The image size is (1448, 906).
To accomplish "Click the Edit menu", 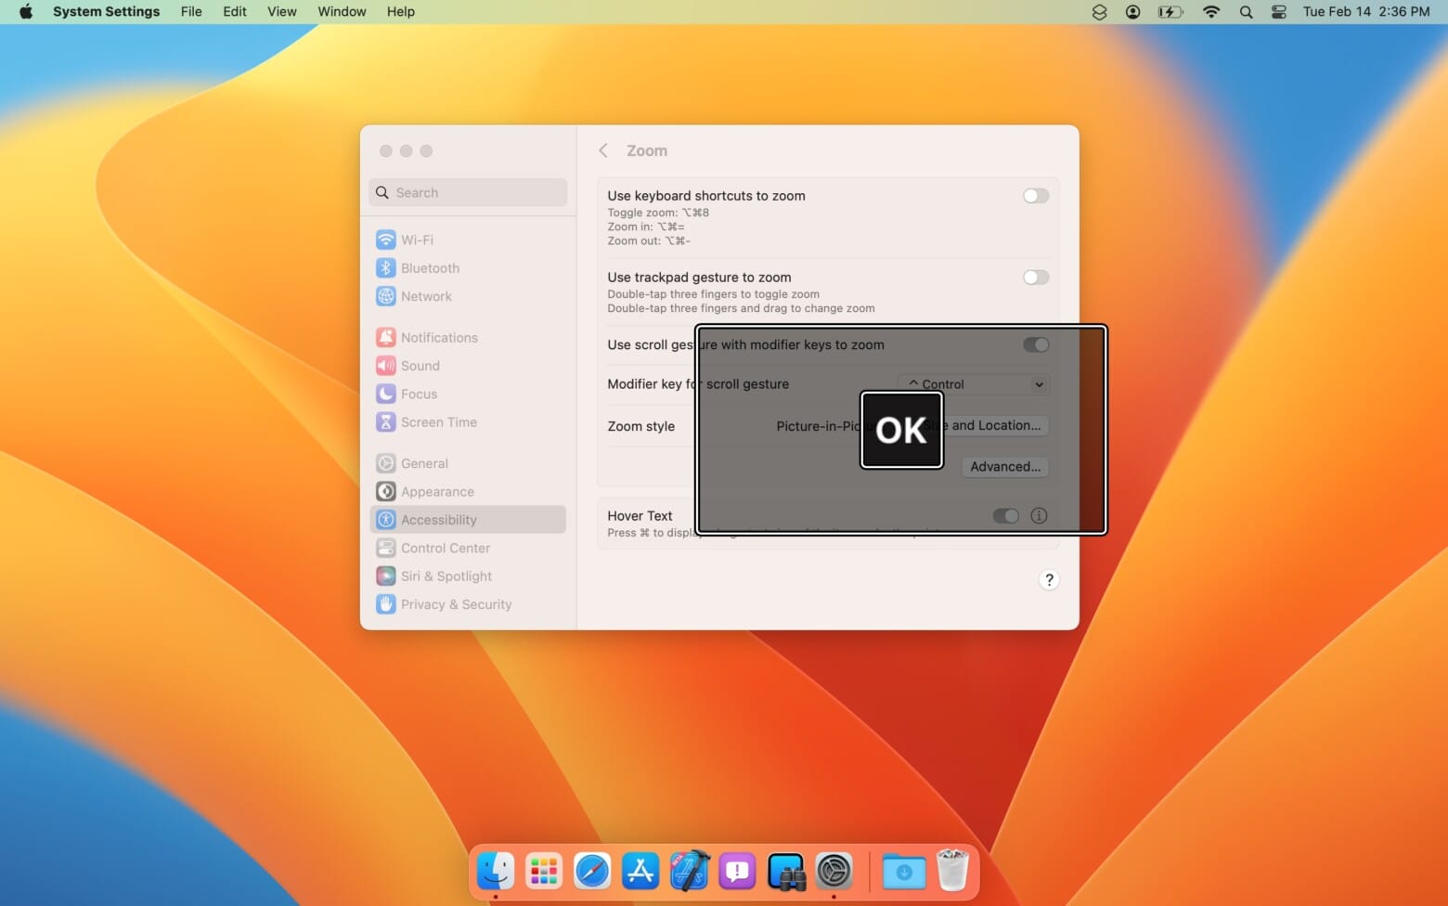I will click(233, 11).
